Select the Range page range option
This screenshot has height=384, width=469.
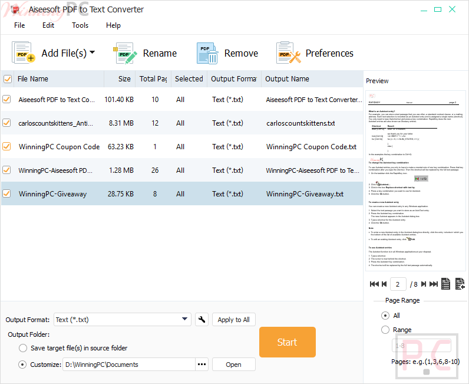click(x=385, y=330)
